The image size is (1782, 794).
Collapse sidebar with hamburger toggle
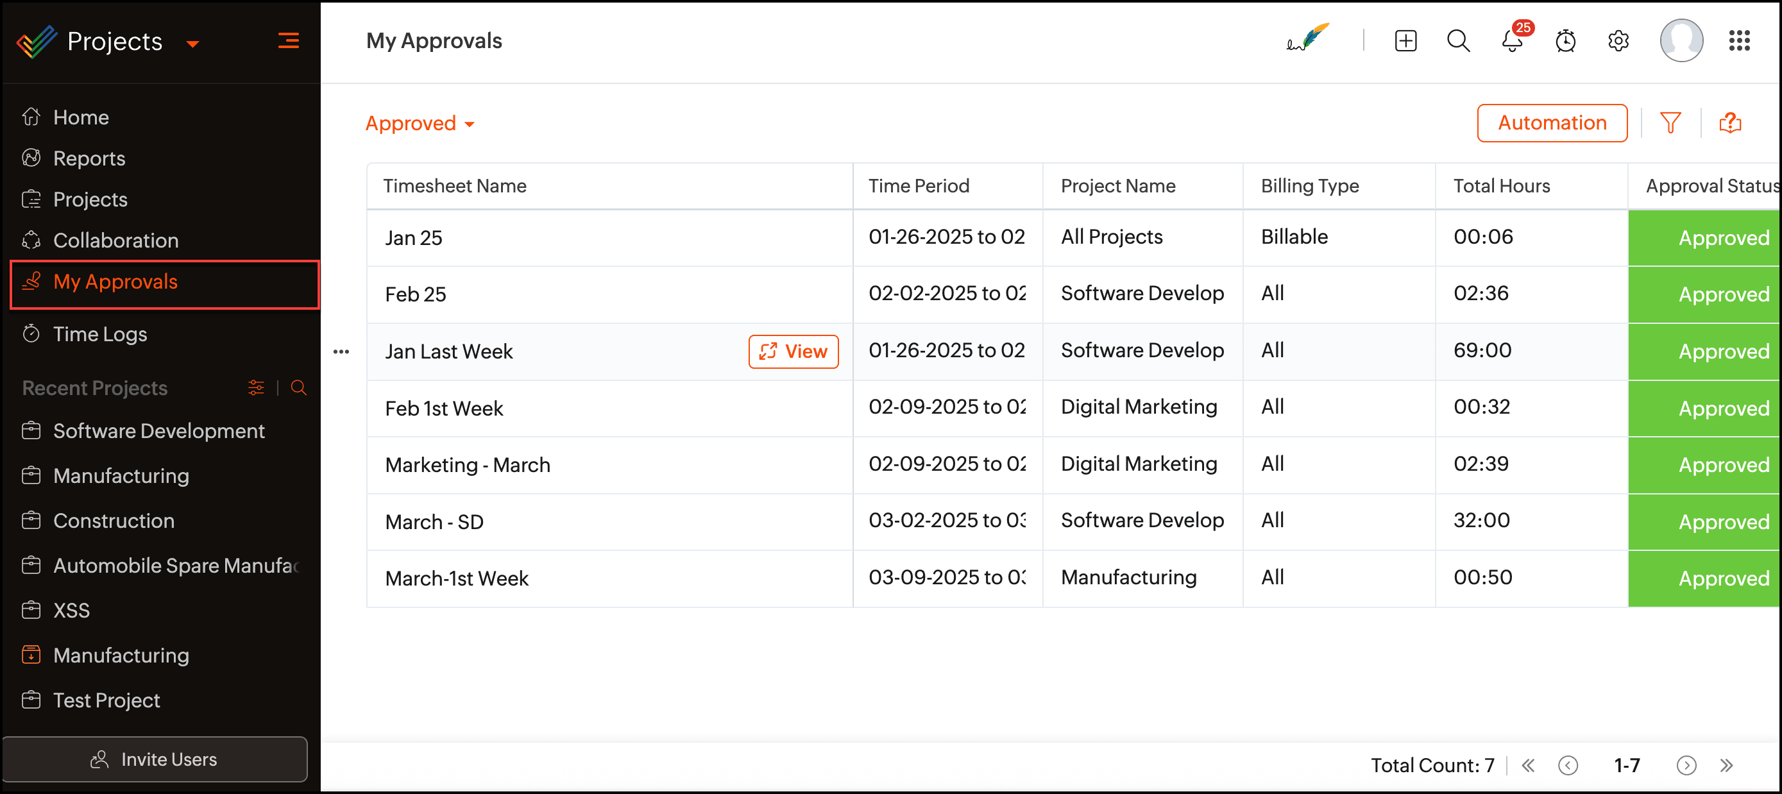click(x=289, y=41)
